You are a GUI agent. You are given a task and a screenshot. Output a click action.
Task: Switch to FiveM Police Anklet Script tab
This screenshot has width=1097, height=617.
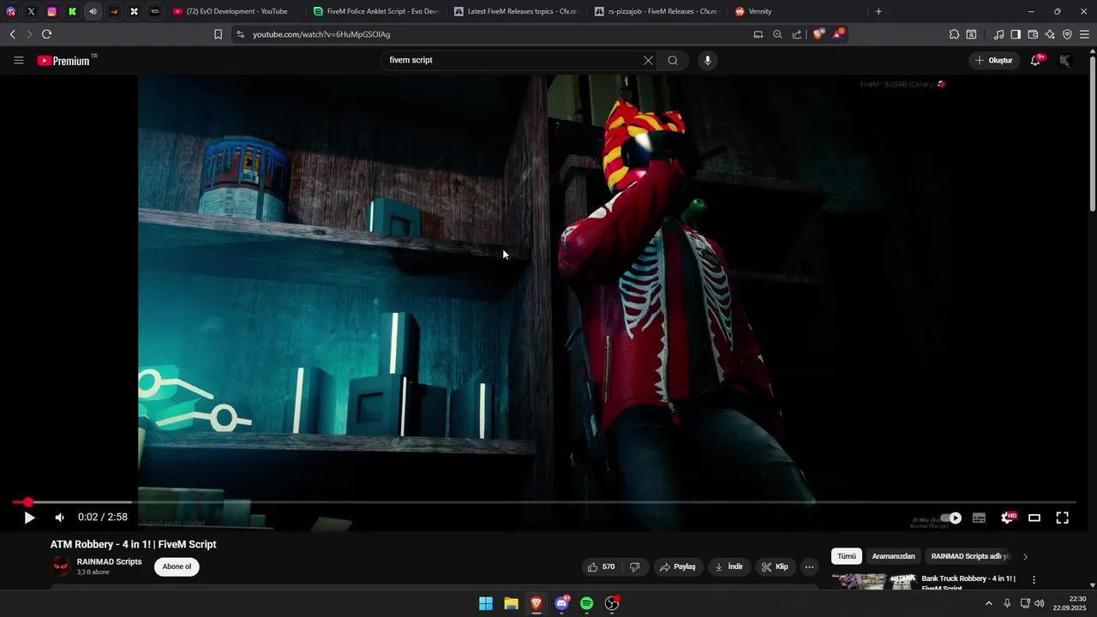375,11
